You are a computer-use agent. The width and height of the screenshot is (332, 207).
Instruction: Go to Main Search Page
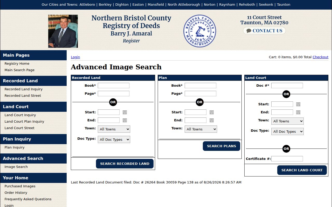19,70
